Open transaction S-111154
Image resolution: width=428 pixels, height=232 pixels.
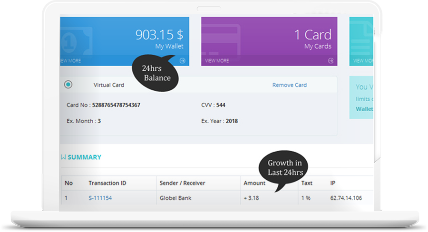(x=100, y=198)
